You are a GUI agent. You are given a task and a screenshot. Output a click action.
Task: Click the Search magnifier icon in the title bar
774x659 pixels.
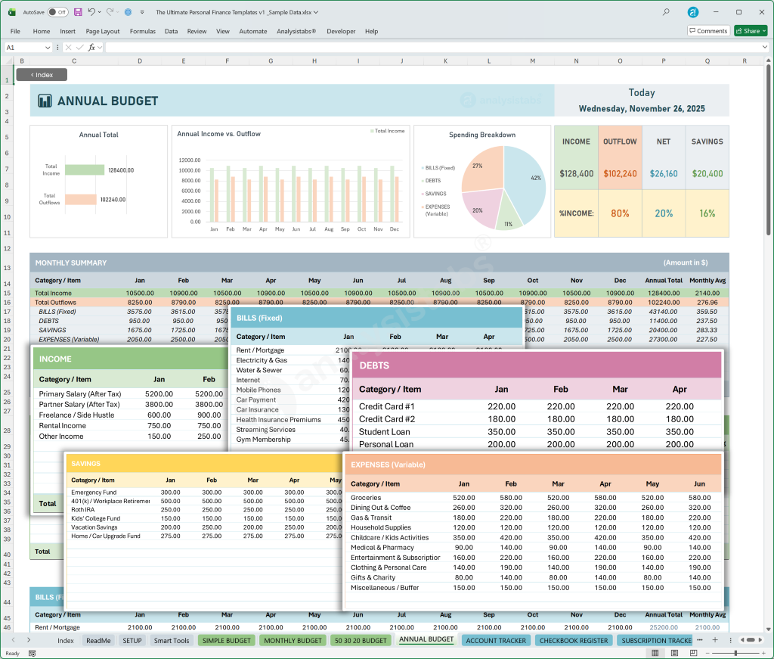point(664,11)
